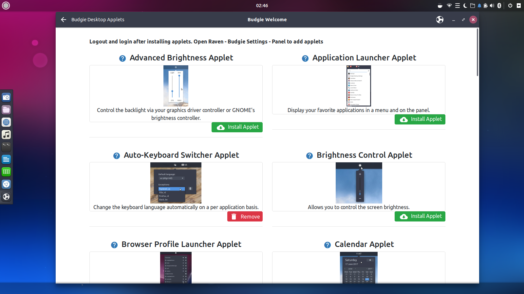Show help for Advanced Brightness Applet
Viewport: 524px width, 294px height.
pos(122,58)
